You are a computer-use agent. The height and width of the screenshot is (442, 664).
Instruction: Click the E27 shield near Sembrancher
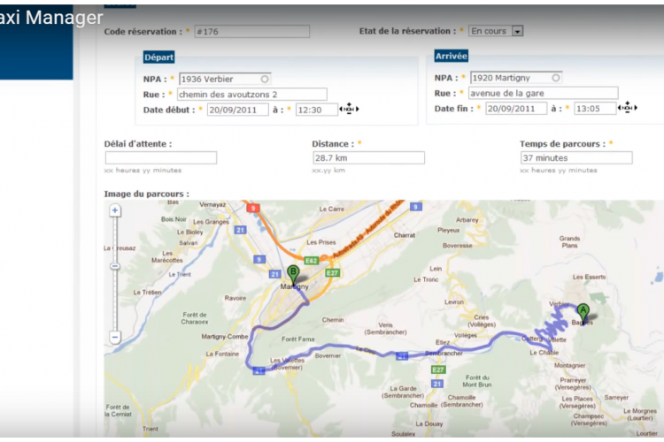pos(437,370)
